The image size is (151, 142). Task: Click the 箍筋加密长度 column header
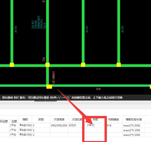[134, 119]
